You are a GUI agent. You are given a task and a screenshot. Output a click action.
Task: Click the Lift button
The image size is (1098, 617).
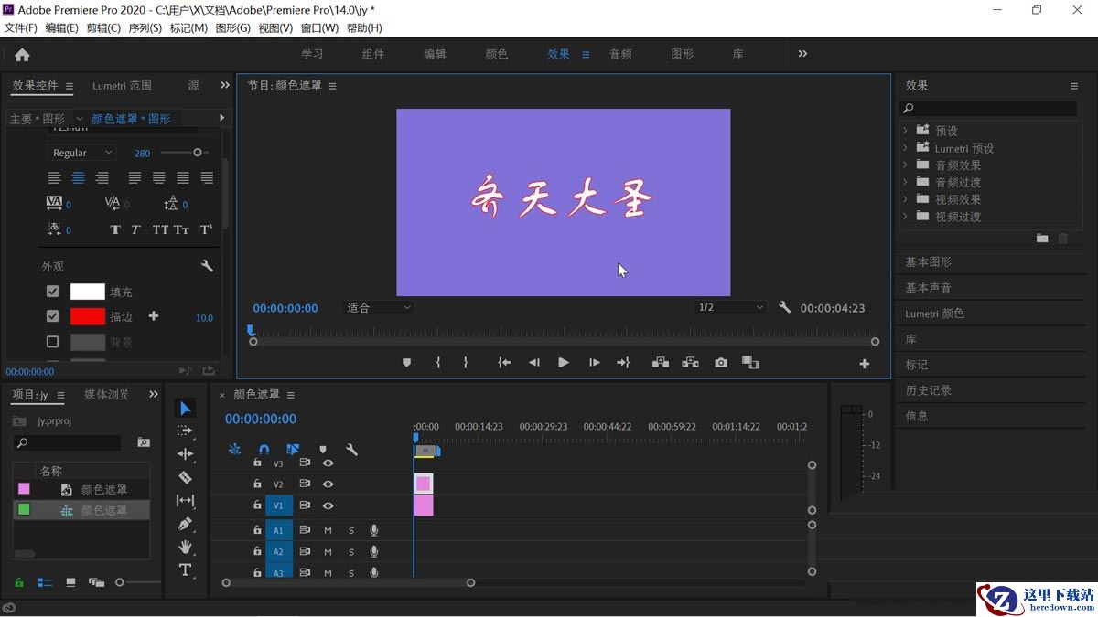[660, 363]
